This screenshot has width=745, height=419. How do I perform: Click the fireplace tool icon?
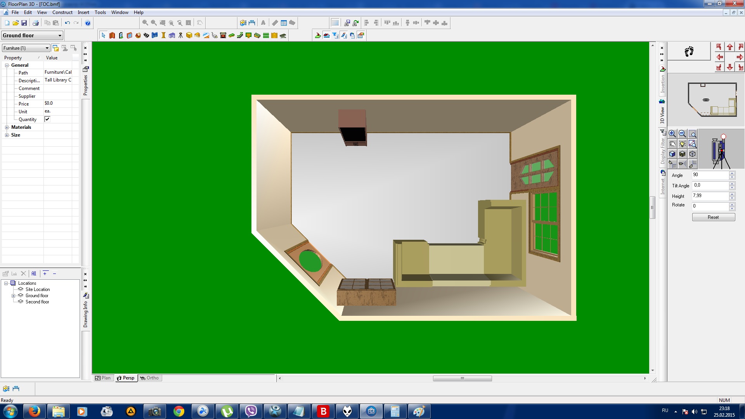coord(223,35)
